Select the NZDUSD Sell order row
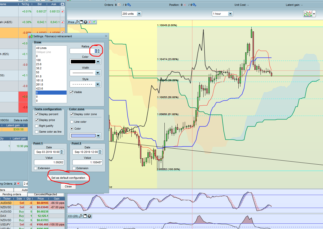Image resolution: width=323 pixels, height=229 pixels. [32, 207]
